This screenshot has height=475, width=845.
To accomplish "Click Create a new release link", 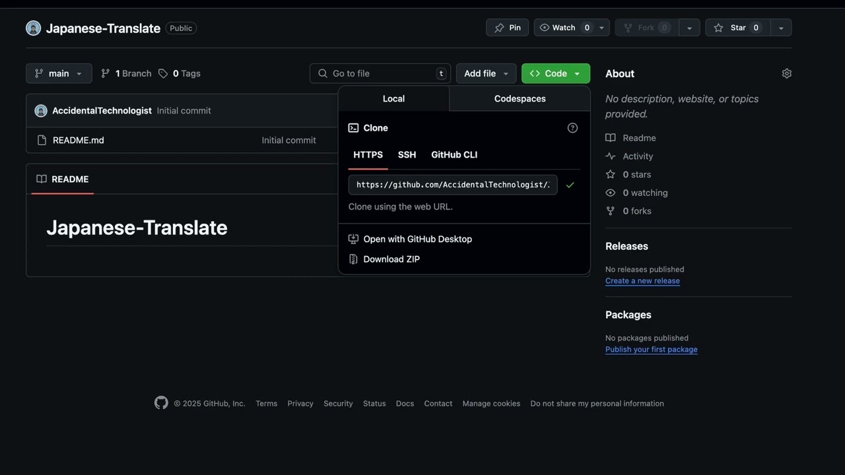I will 642,280.
